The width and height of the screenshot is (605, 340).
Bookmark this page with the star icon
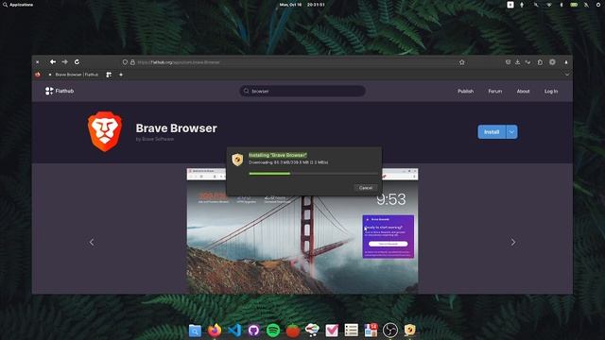(462, 62)
